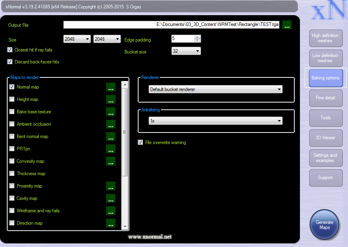Enable Direction map checkbox
Viewport: 348px width, 247px height.
(12, 223)
